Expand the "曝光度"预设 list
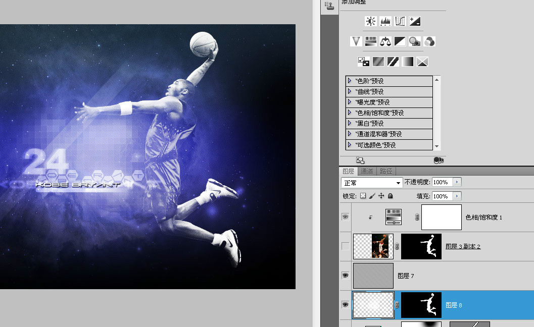 tap(350, 102)
